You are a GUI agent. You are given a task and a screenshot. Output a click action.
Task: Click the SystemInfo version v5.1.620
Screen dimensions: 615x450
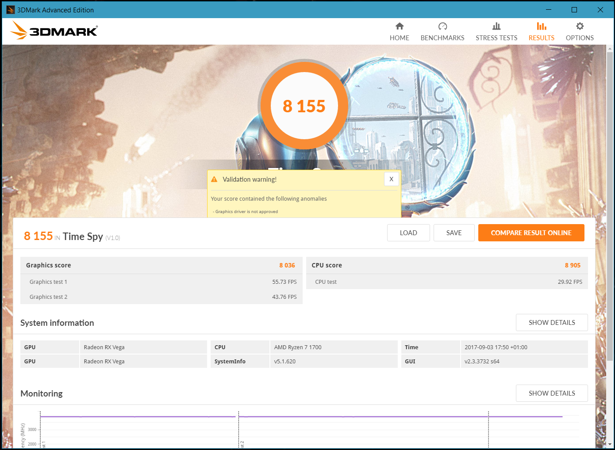(x=285, y=361)
